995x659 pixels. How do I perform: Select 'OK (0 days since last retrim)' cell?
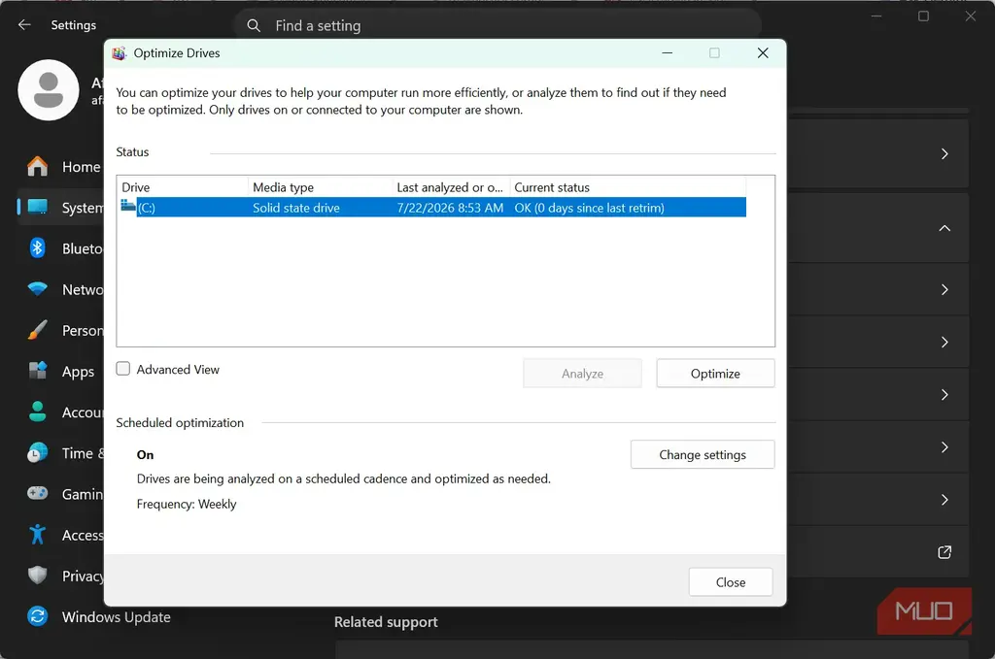click(589, 208)
